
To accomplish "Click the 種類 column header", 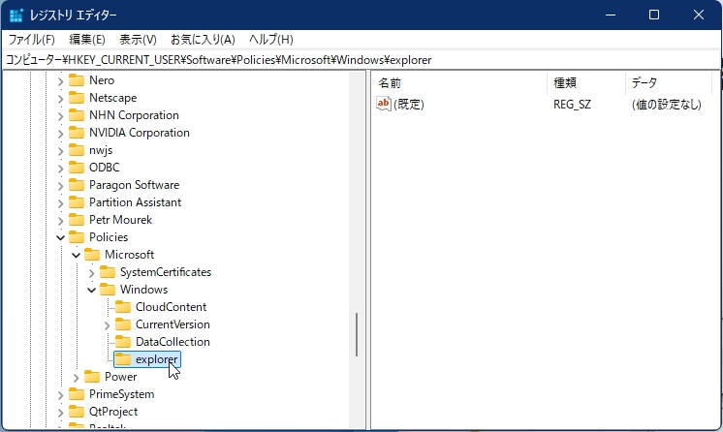I will click(564, 82).
